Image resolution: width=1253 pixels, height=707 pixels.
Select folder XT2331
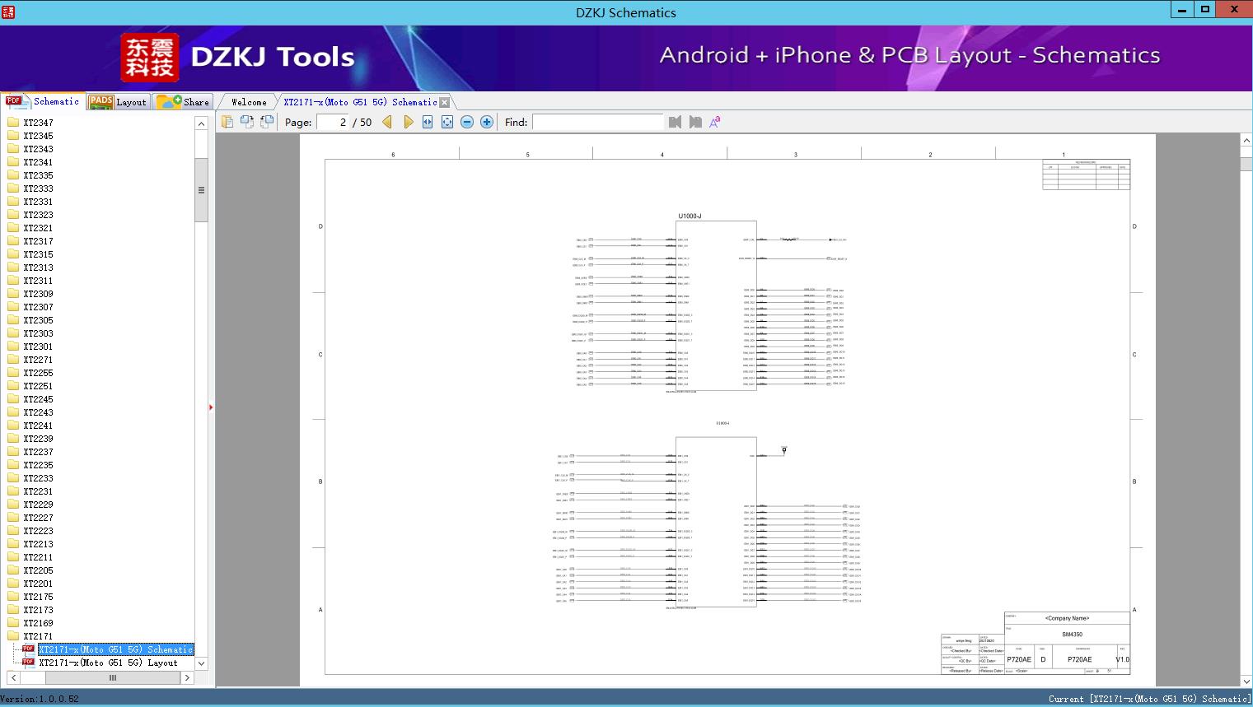click(x=38, y=202)
